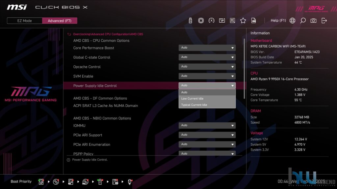Expand the PSPP Policy dropdown

click(x=207, y=153)
